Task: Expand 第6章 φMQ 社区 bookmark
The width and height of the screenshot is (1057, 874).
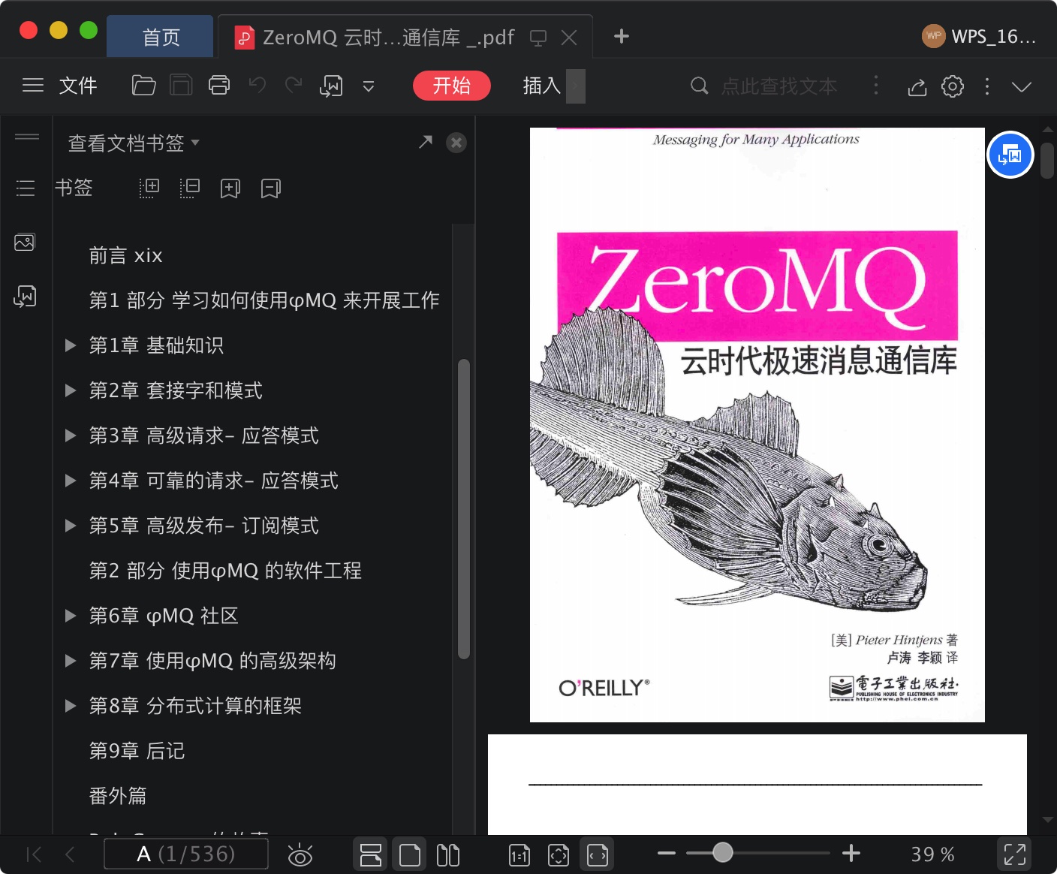Action: coord(71,616)
